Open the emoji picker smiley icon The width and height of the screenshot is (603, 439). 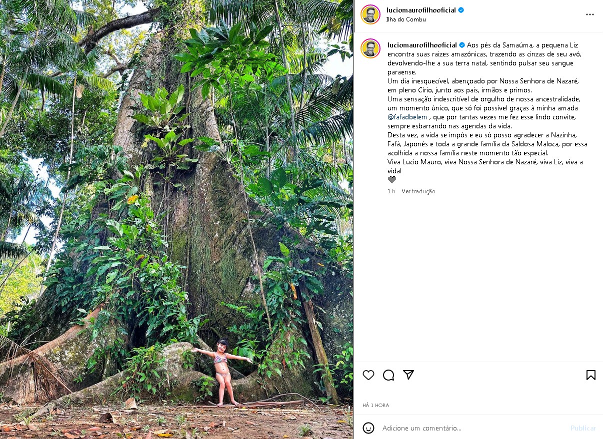[x=368, y=428]
